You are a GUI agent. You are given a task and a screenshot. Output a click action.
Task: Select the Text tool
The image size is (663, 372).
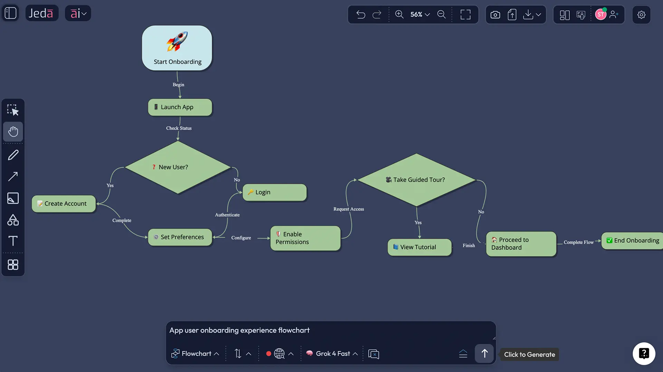coord(13,241)
